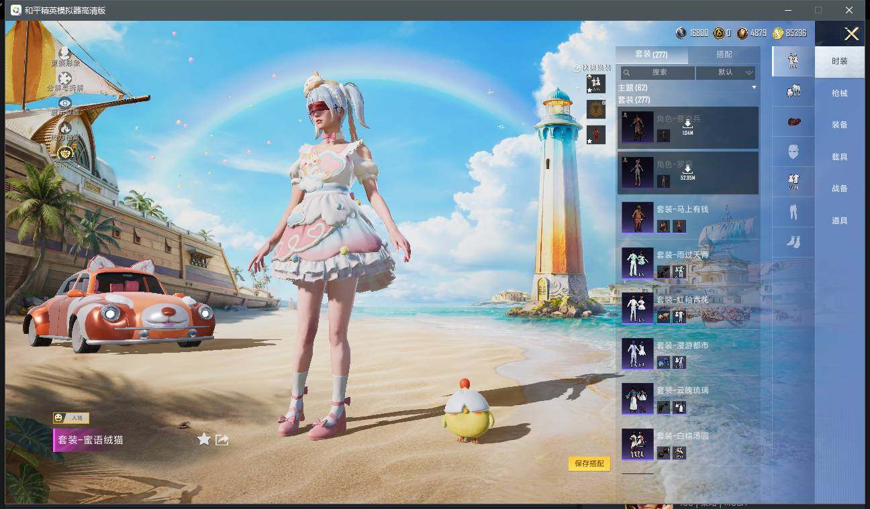Select the 套装-红釉青花 outfit thumbnail
Image resolution: width=870 pixels, height=509 pixels.
(x=637, y=308)
